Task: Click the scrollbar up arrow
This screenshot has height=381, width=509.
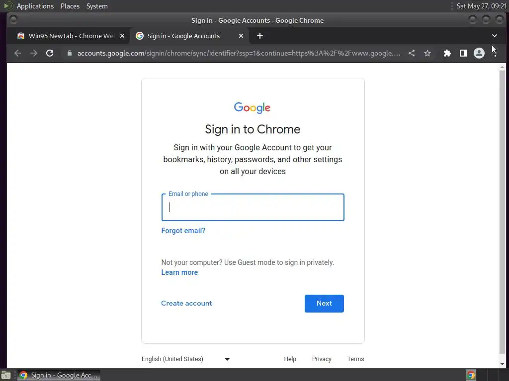Action: (502, 67)
